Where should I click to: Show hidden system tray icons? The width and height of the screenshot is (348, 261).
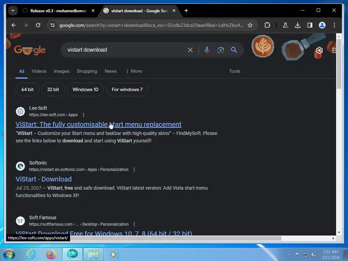pyautogui.click(x=289, y=255)
